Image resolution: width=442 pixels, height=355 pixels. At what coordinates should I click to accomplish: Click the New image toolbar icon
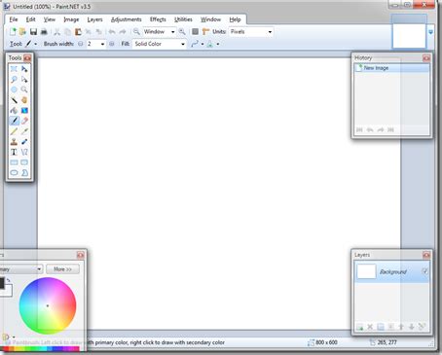coord(13,32)
